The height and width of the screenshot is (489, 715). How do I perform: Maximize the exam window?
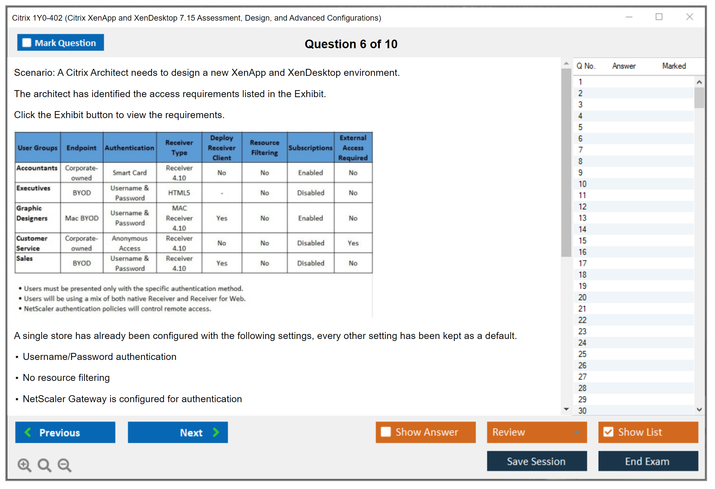[x=659, y=17]
